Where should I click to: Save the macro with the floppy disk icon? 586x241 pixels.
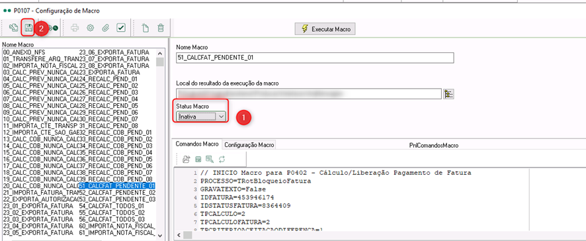click(28, 28)
